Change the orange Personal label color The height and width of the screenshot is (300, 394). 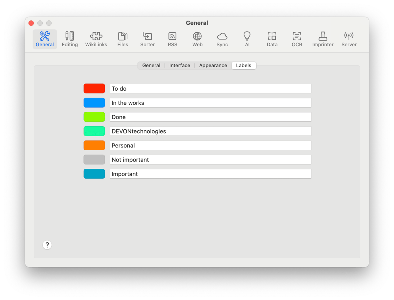[x=94, y=145]
